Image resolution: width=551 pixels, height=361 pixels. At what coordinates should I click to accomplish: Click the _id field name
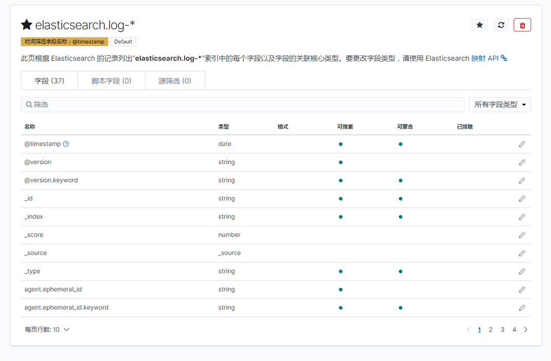coord(28,198)
